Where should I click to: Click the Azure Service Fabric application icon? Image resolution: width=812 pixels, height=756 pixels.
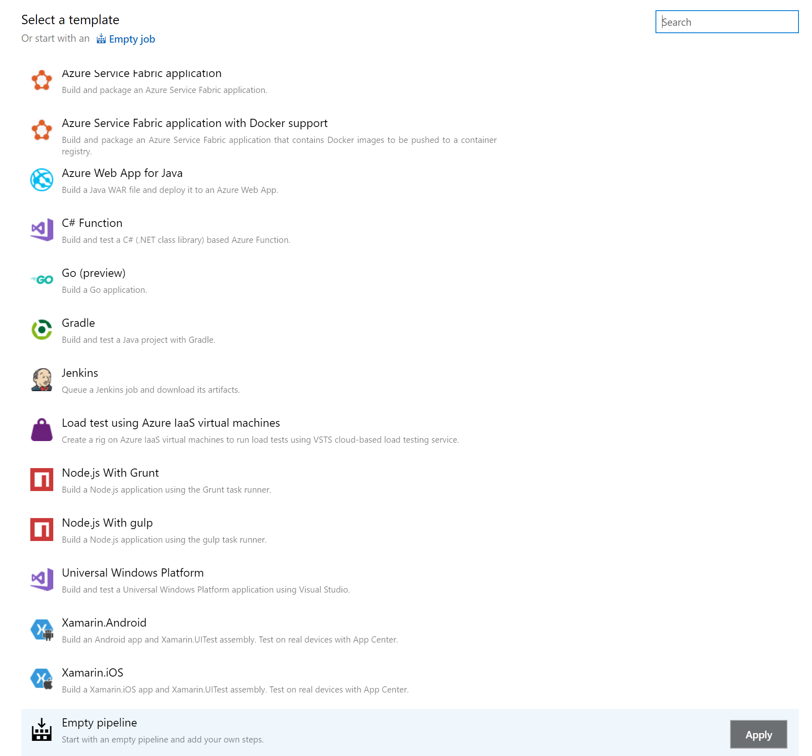pos(42,80)
